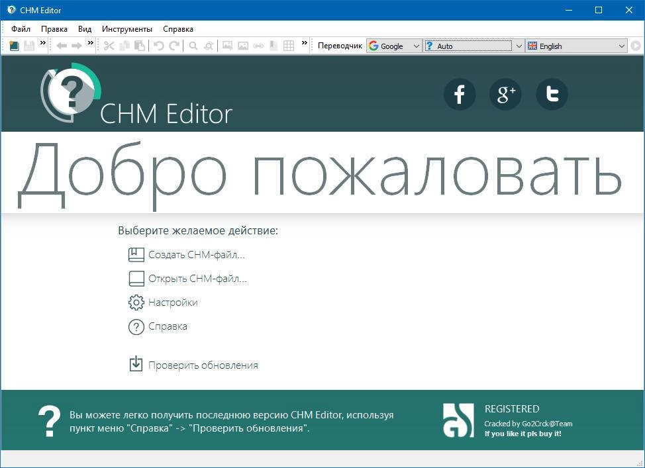Click the book icon beside Создать CHM-файл
Screen dimensions: 645x468
click(136, 255)
